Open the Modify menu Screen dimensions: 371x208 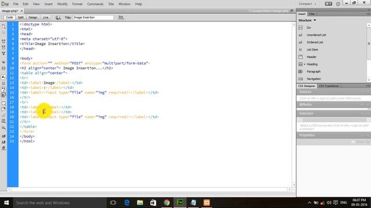[x=63, y=4]
